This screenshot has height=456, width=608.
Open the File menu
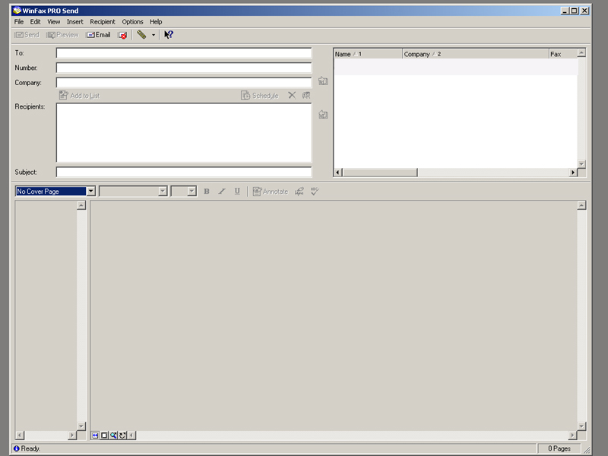click(x=19, y=22)
